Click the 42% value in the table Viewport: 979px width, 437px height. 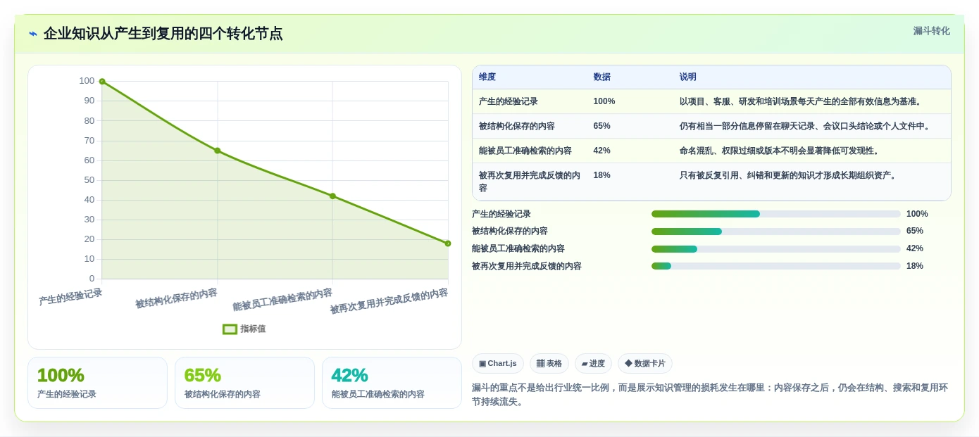click(601, 151)
